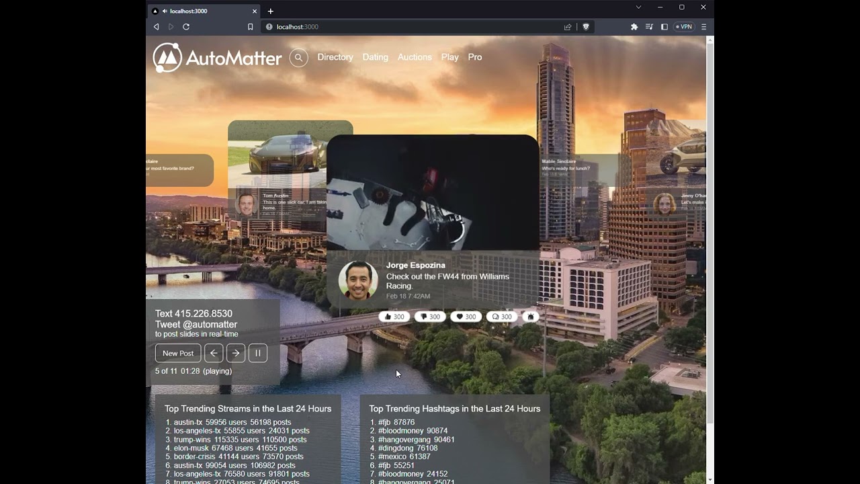Open the Play menu
Viewport: 860px width, 484px height.
450,57
